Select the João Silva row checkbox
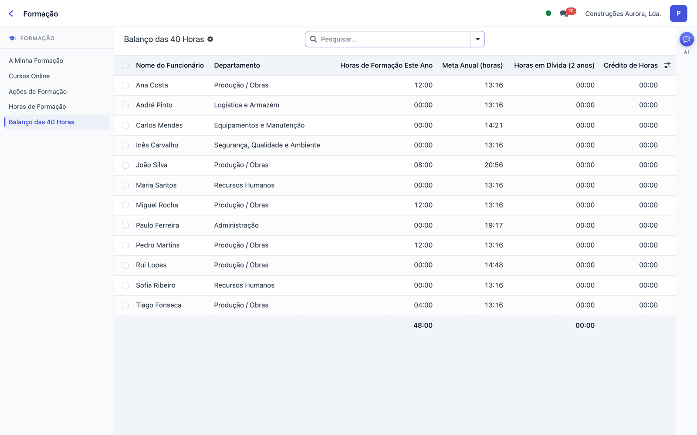The height and width of the screenshot is (435, 697). click(x=125, y=165)
